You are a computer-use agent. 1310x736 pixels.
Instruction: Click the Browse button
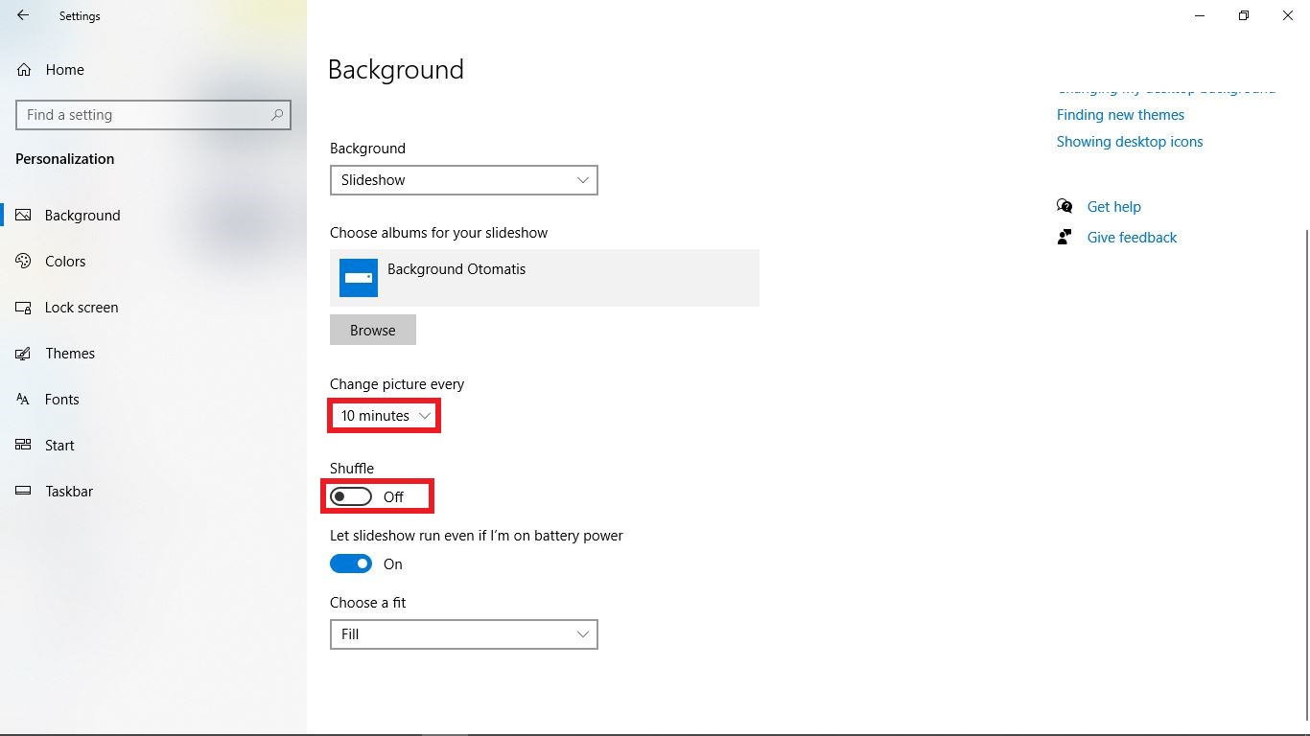point(372,330)
